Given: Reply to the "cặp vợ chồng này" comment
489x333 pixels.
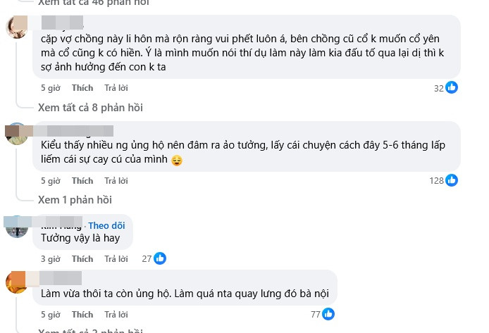Looking at the screenshot, I should [116, 88].
